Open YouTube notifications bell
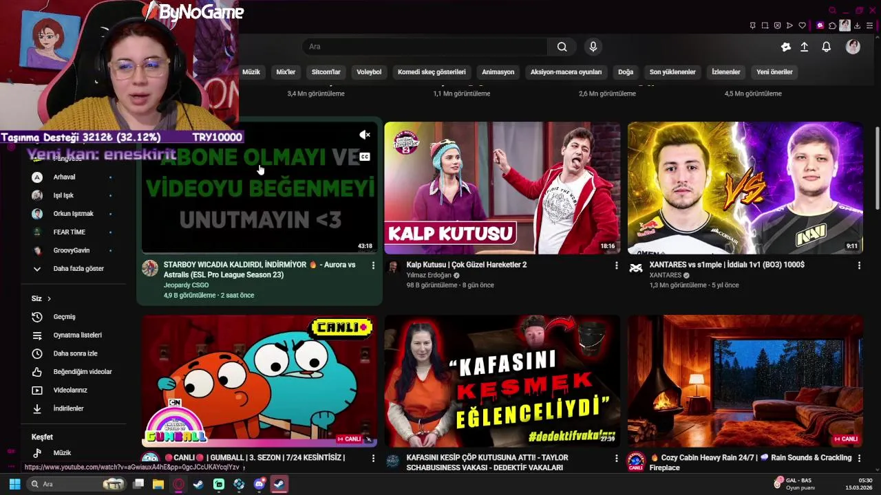Viewport: 881px width, 495px height. click(x=827, y=47)
